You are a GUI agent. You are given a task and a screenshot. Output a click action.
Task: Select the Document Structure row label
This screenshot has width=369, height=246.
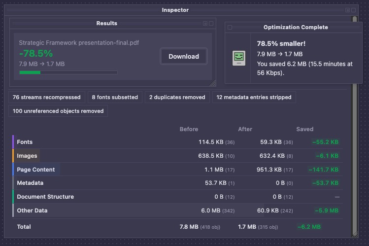pos(45,197)
